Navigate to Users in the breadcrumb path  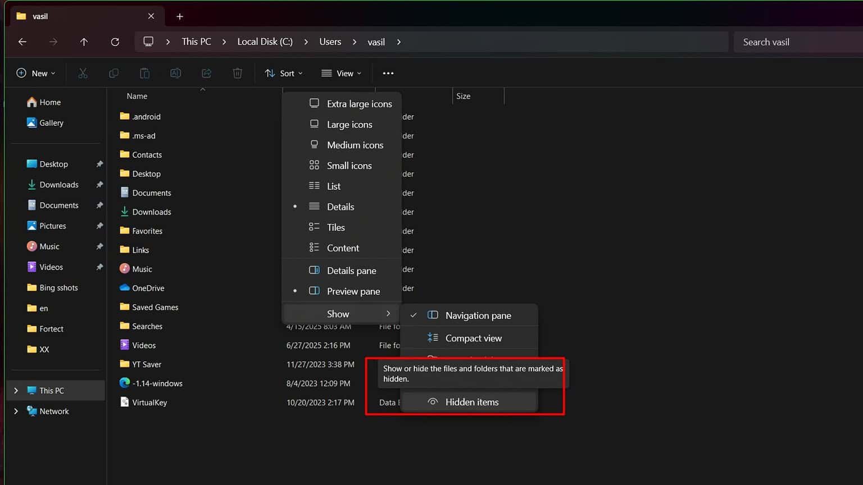(x=330, y=42)
